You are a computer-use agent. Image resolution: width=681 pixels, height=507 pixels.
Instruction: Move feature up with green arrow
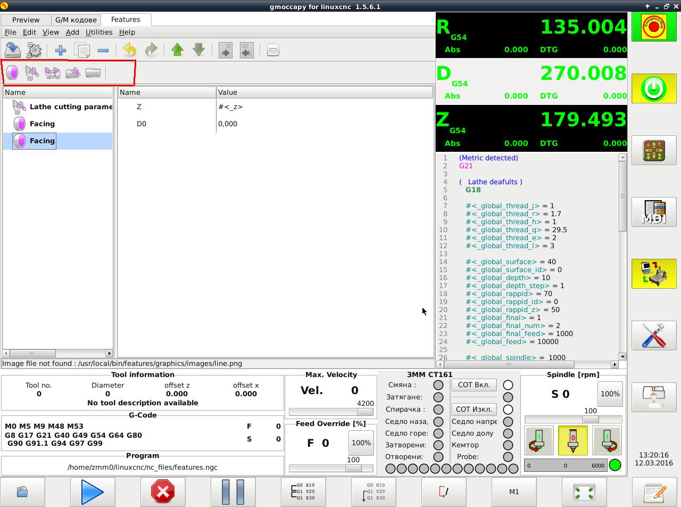[x=178, y=51]
